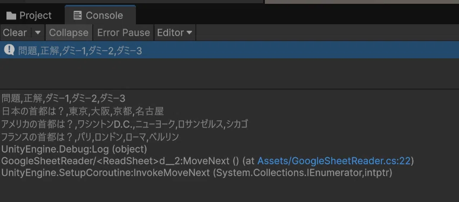
Task: Select the highlighted log entry 問題,正解,ダミー1
Action: click(230, 50)
